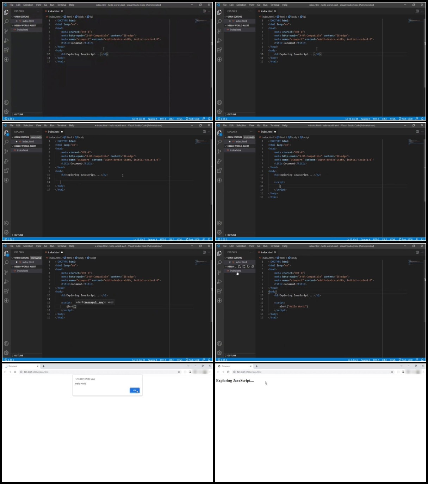428x484 pixels.
Task: Collapse HELLO-WORLD-ALERT folder in top-left VS Code window
Action: [x=25, y=25]
